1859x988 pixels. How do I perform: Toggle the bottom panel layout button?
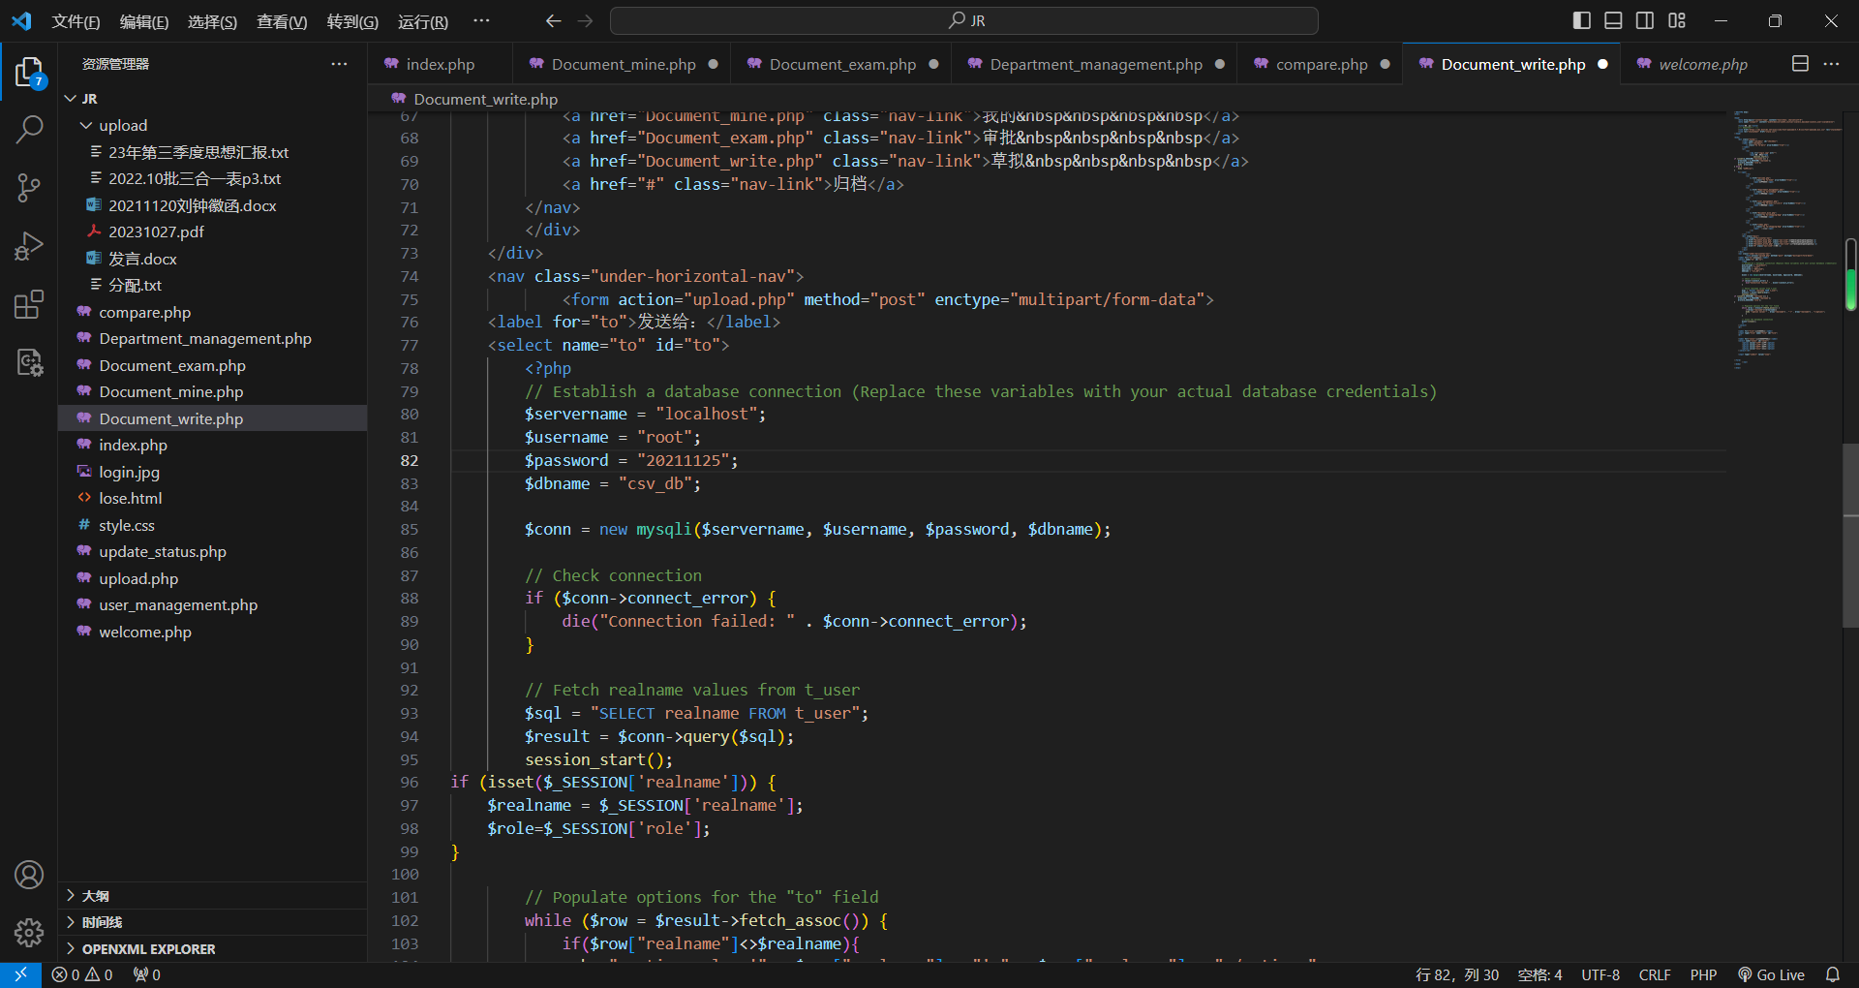tap(1613, 20)
